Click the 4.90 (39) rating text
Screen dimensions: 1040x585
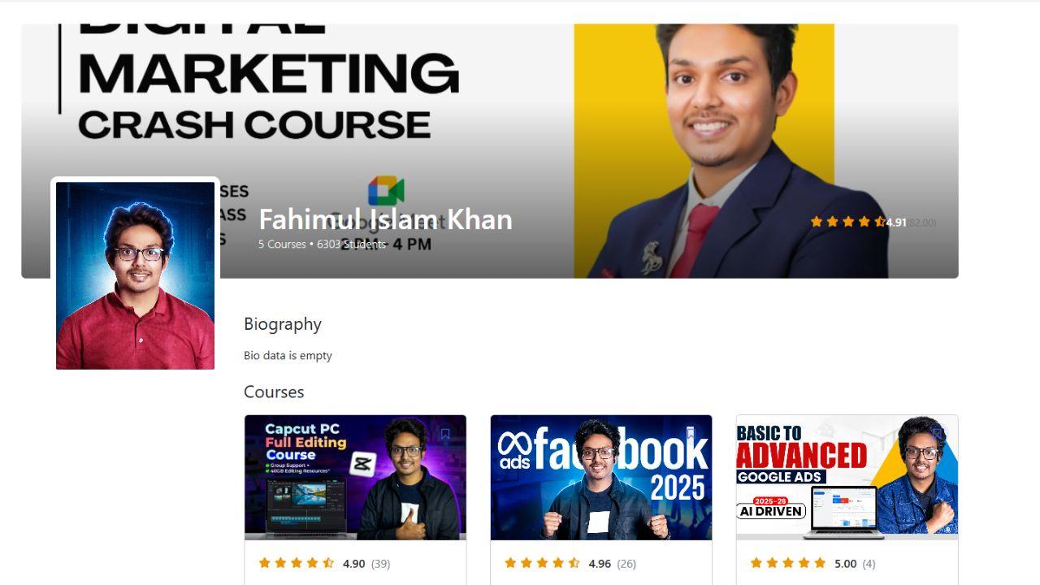tap(366, 563)
